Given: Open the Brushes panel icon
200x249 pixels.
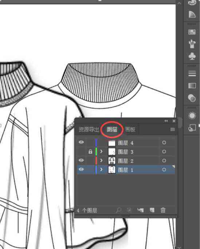Looking at the screenshot, I should [192, 44].
